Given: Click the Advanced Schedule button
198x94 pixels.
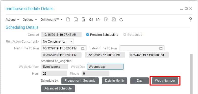Looking at the screenshot, I should coord(58,88).
